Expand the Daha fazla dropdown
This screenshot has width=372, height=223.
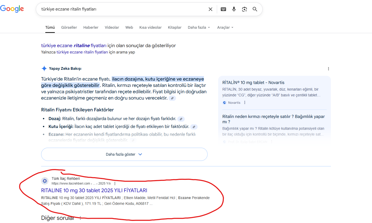pyautogui.click(x=199, y=27)
